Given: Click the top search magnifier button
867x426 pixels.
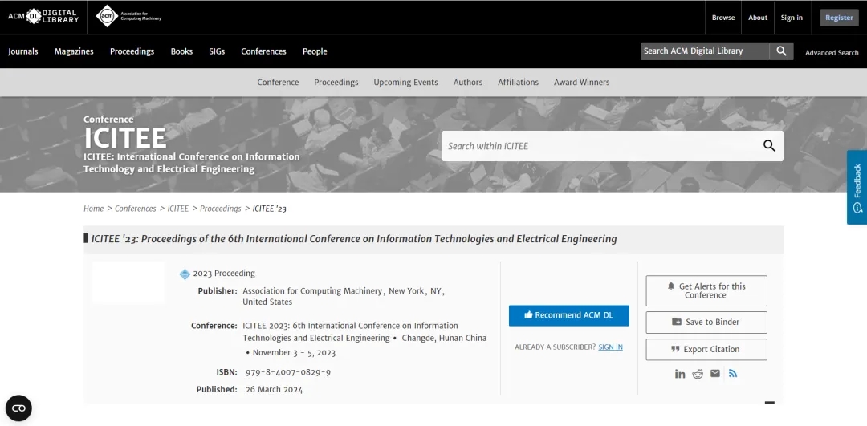Looking at the screenshot, I should pyautogui.click(x=781, y=51).
